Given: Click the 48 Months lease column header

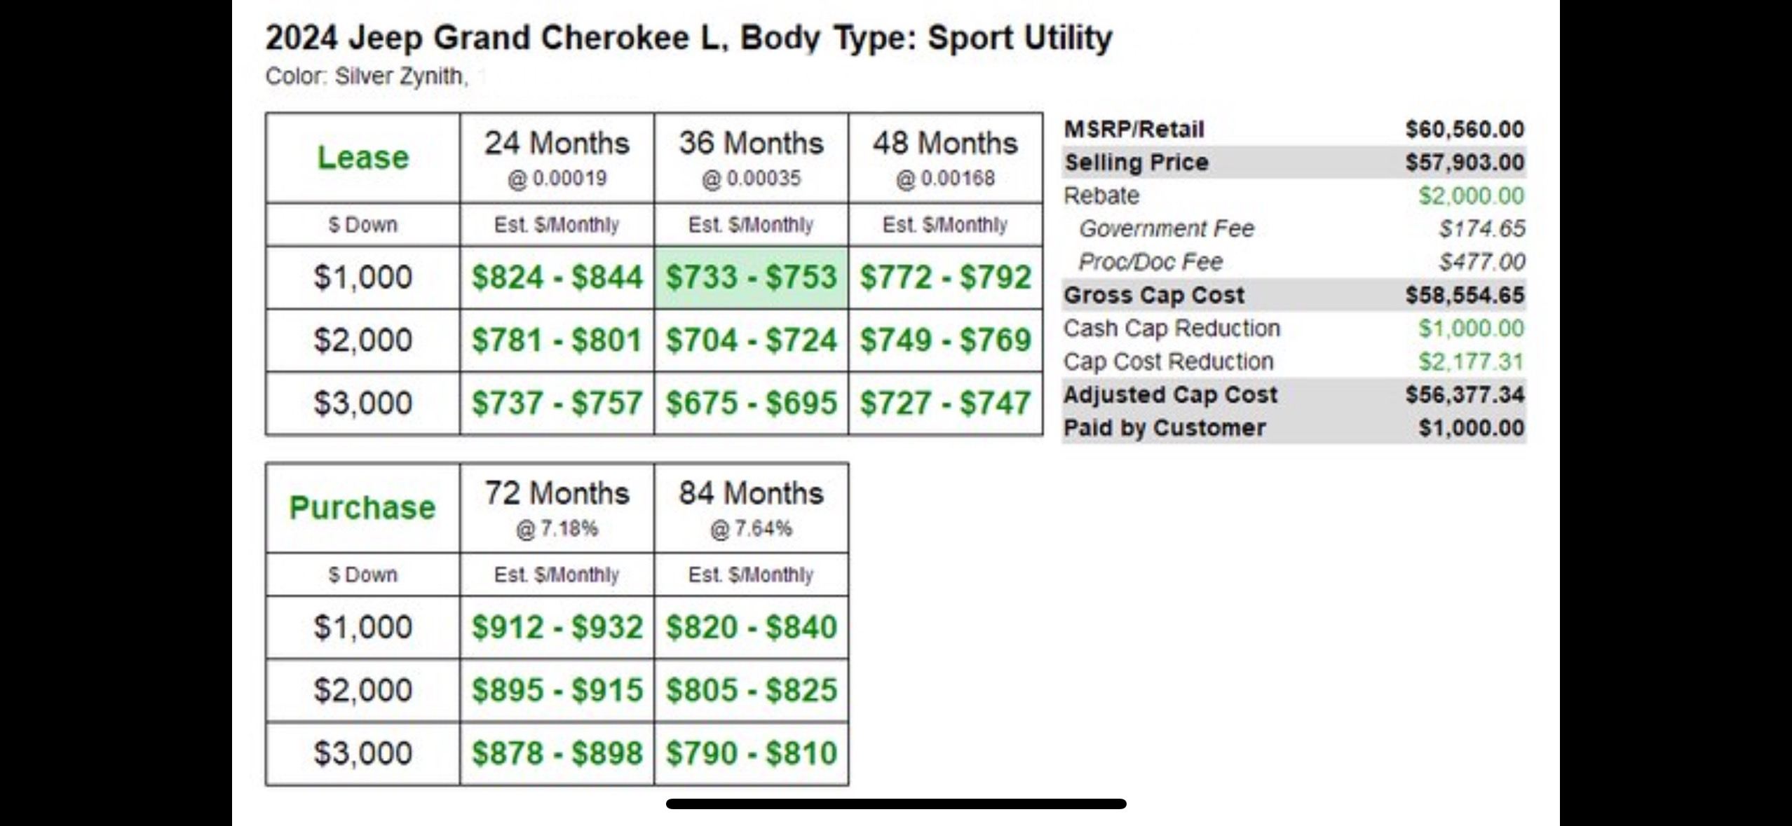Looking at the screenshot, I should 945,158.
